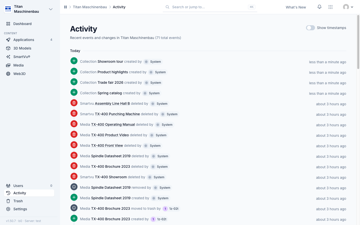Open the user avatar account dropdown

click(x=348, y=7)
